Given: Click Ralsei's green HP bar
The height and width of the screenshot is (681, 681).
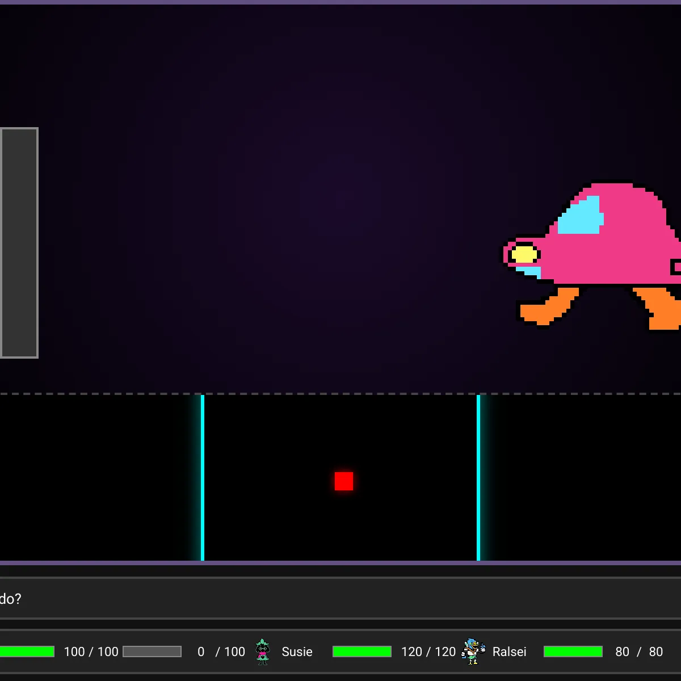Looking at the screenshot, I should [x=573, y=651].
